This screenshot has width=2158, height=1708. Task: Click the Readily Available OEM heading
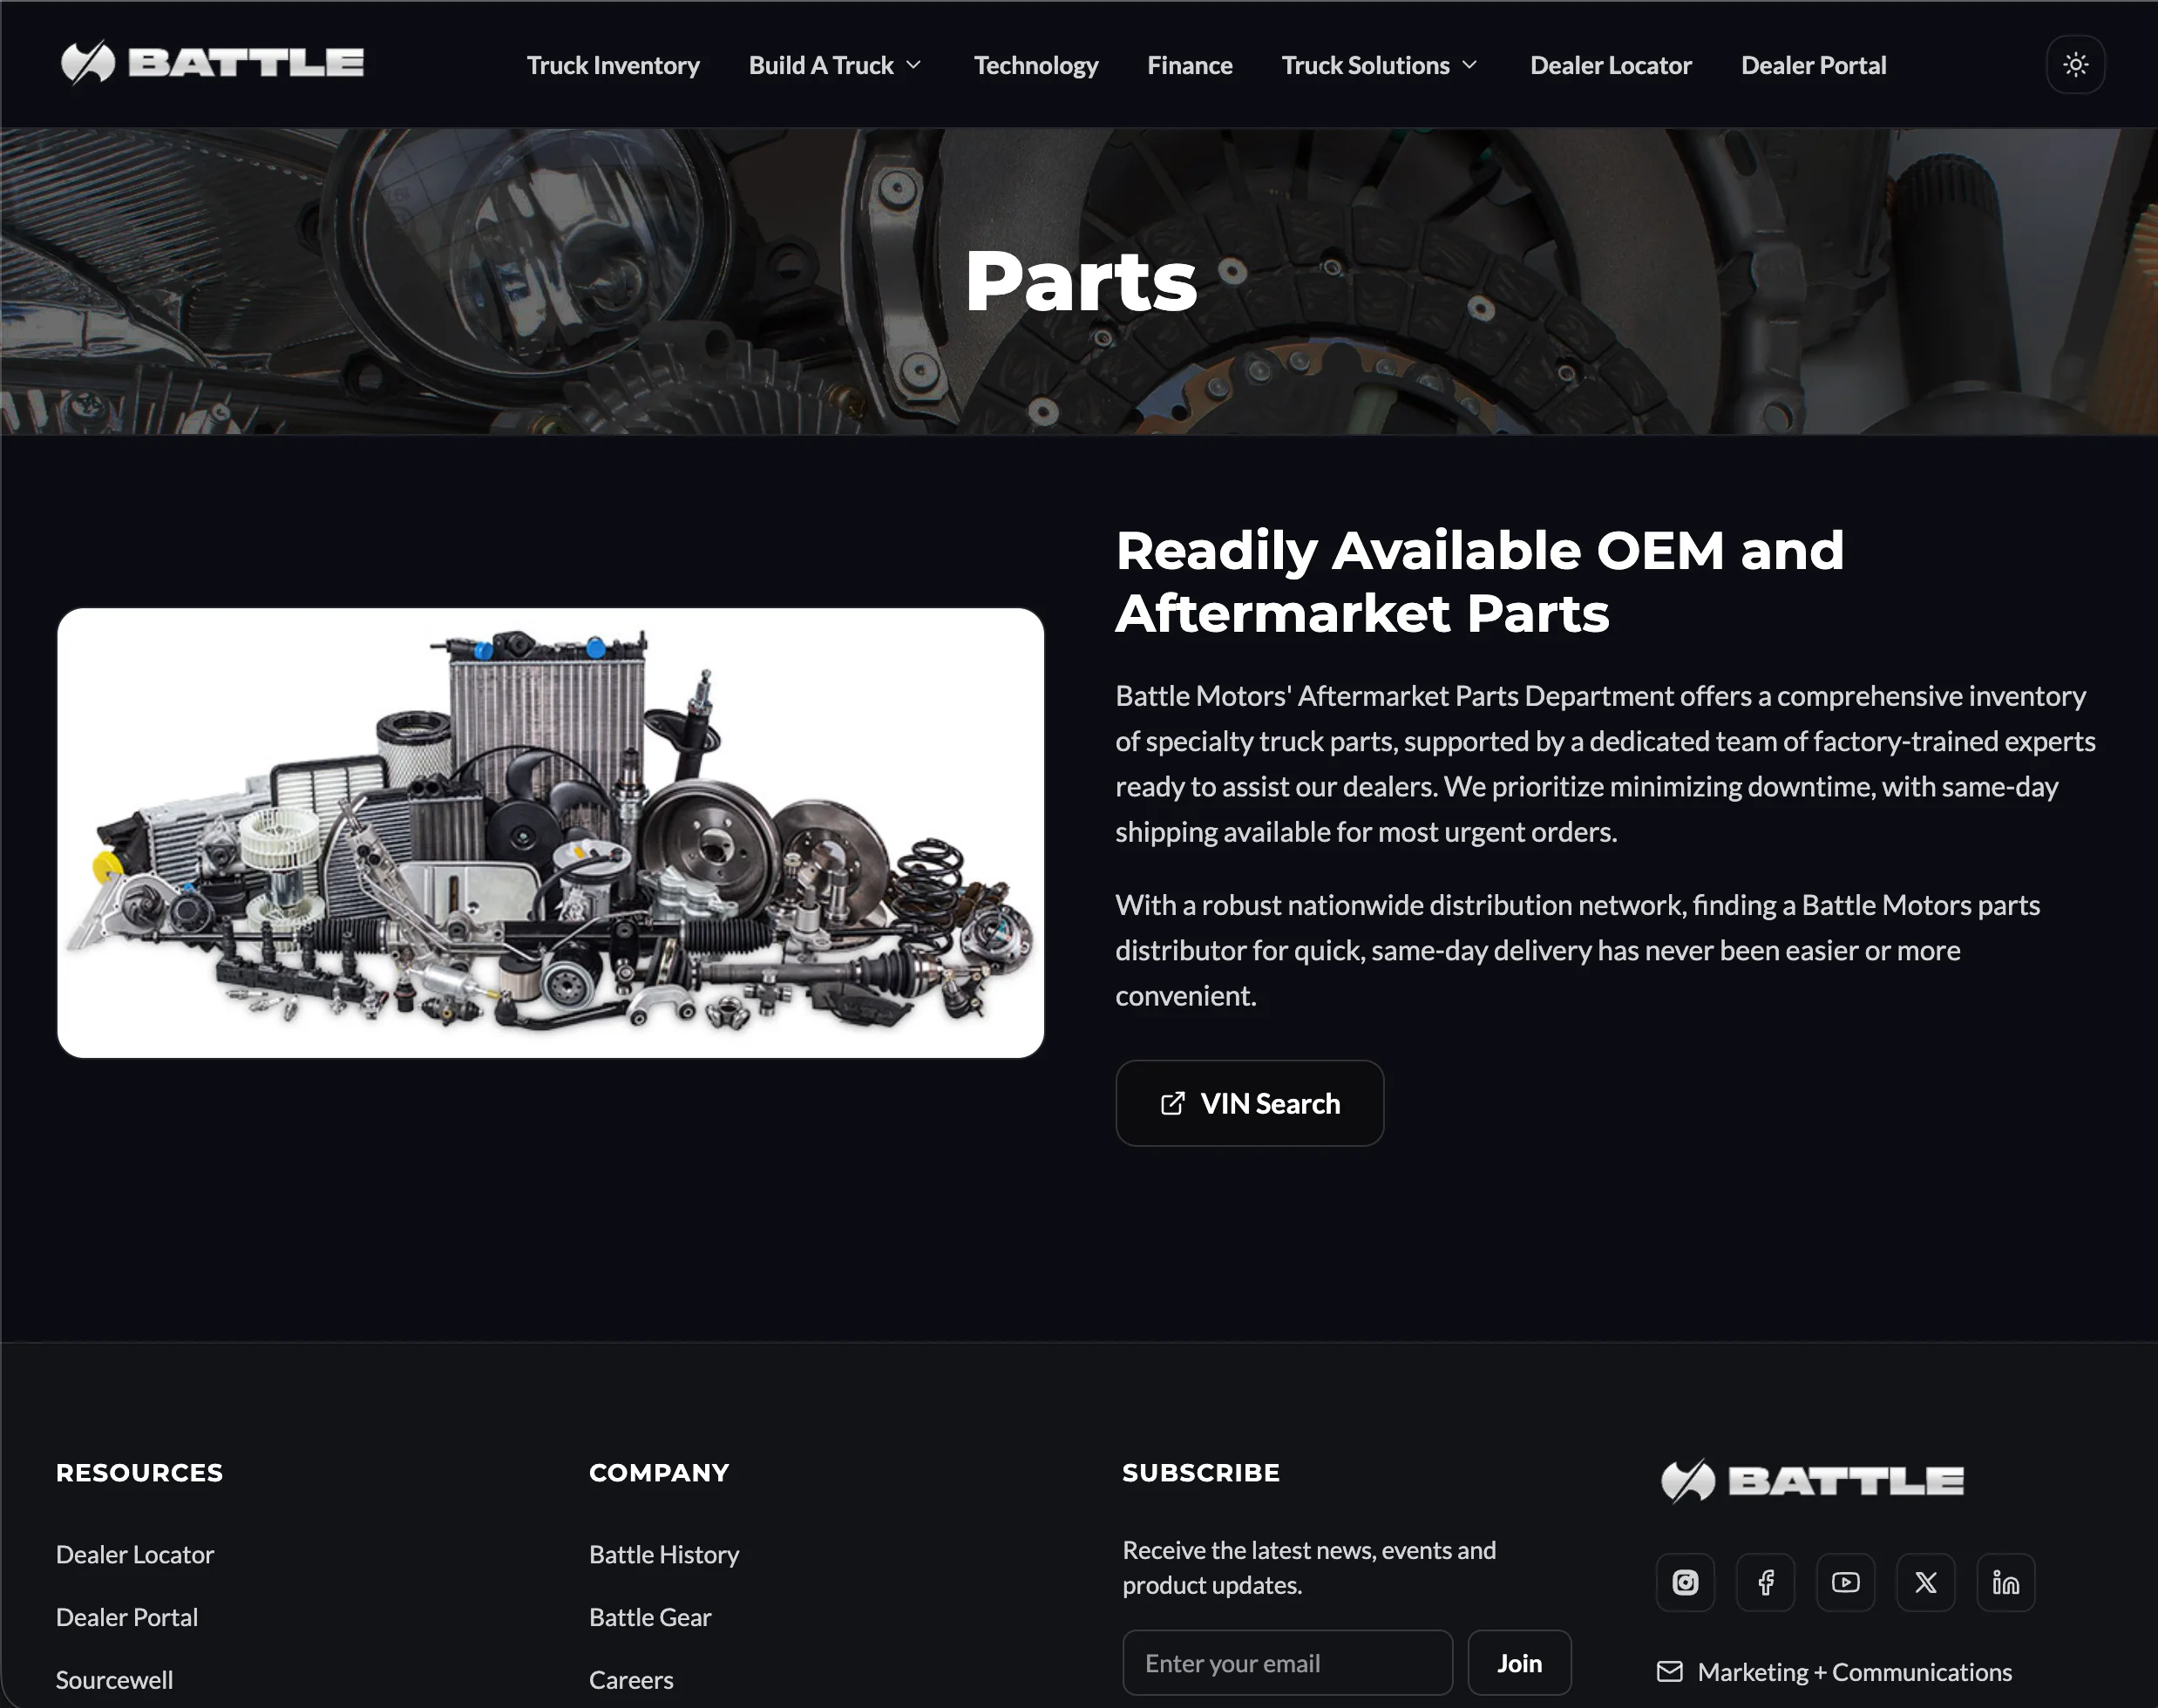tap(1480, 581)
